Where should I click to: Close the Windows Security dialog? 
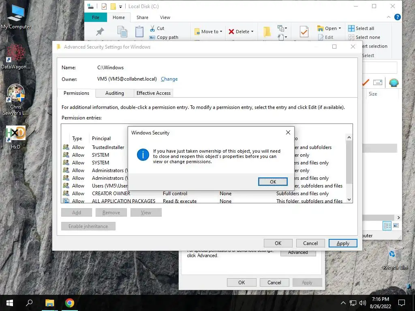tap(288, 132)
